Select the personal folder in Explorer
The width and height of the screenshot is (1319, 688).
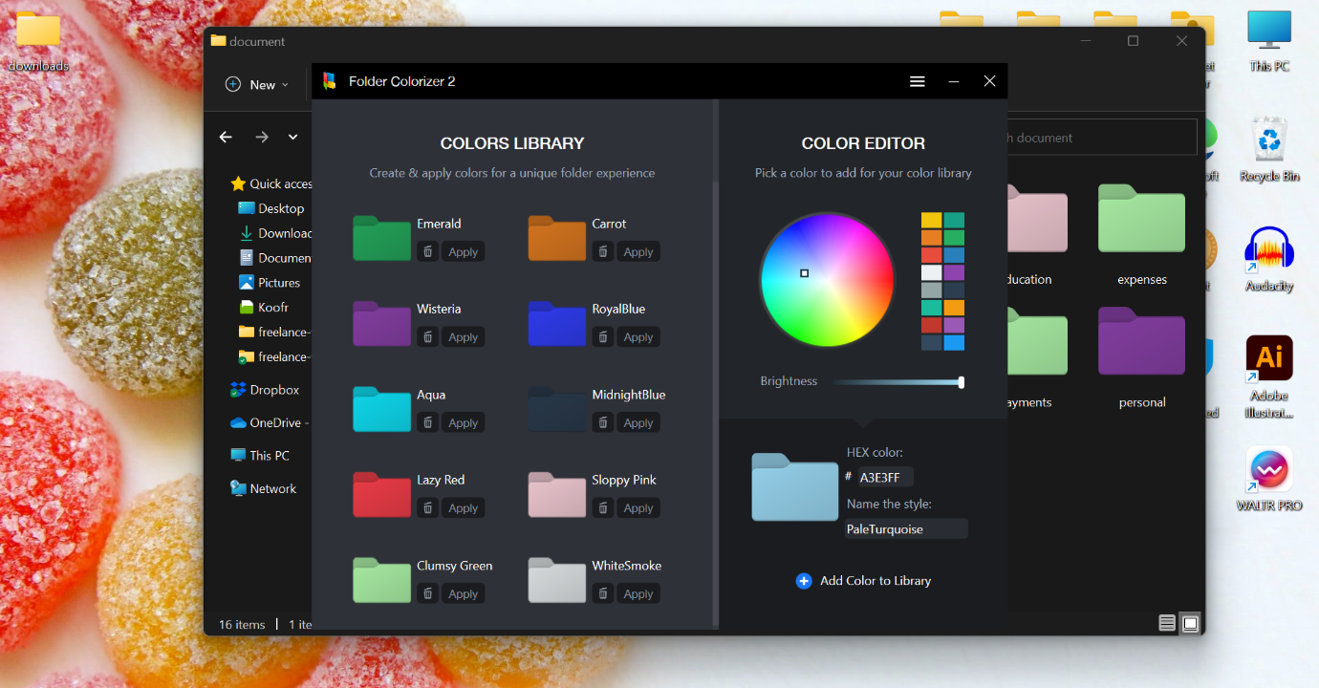point(1142,357)
